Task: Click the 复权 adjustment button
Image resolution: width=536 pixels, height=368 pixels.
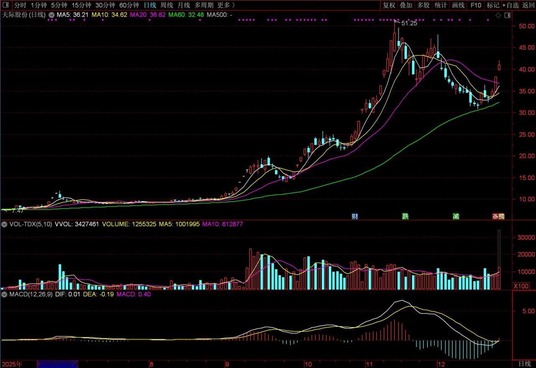Action: (389, 5)
